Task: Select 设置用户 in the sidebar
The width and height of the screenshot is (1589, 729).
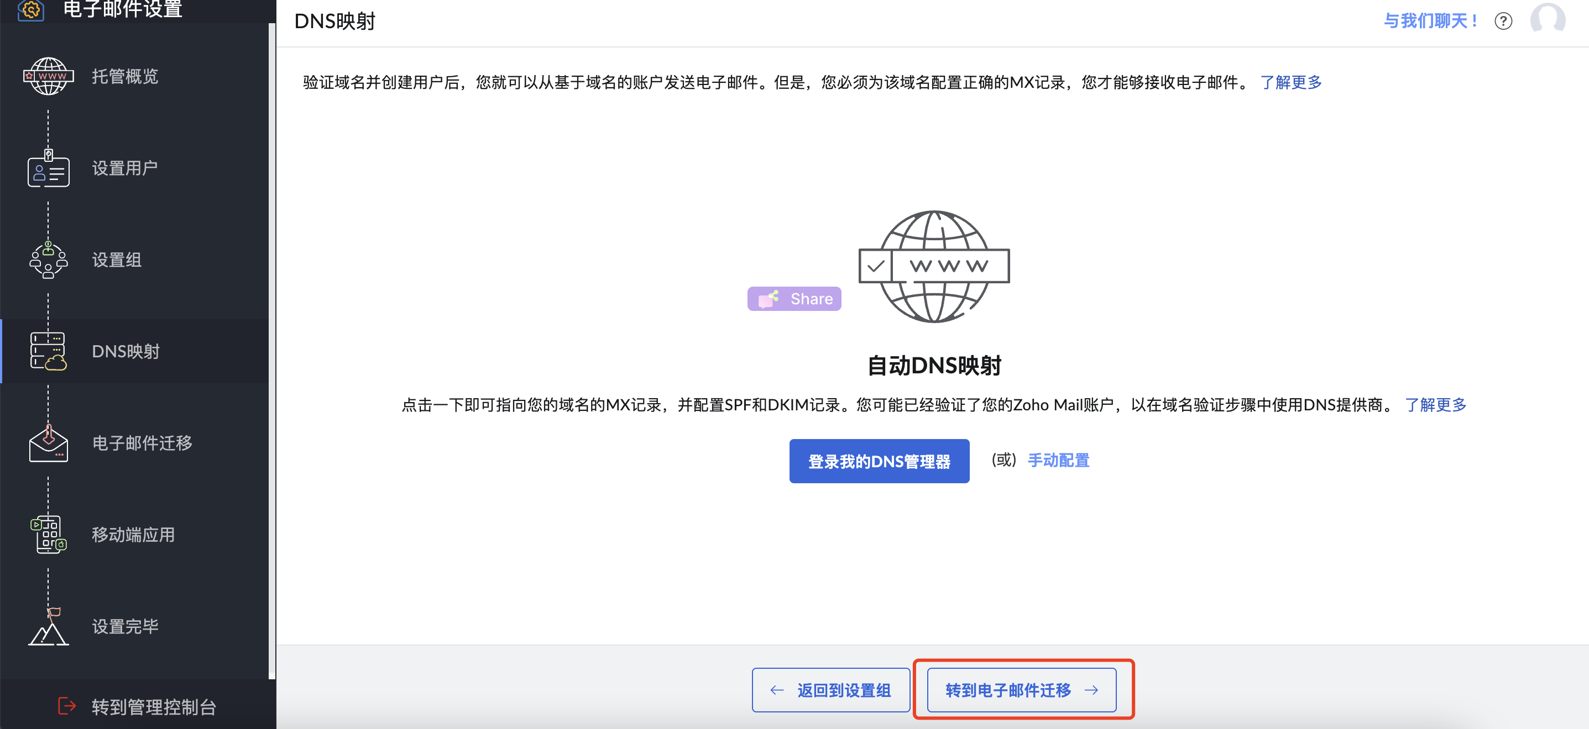Action: [124, 168]
